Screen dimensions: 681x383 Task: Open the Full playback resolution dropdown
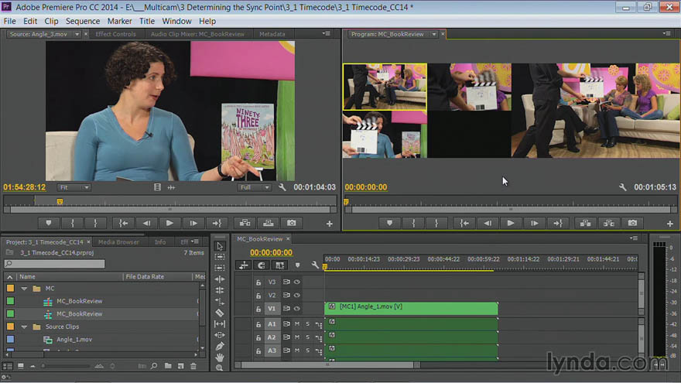(x=255, y=187)
